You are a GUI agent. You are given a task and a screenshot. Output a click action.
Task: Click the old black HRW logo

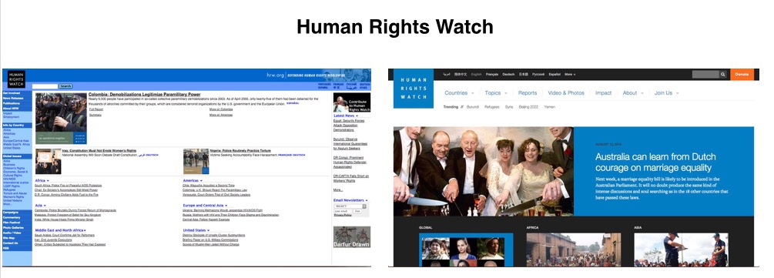coord(16,79)
